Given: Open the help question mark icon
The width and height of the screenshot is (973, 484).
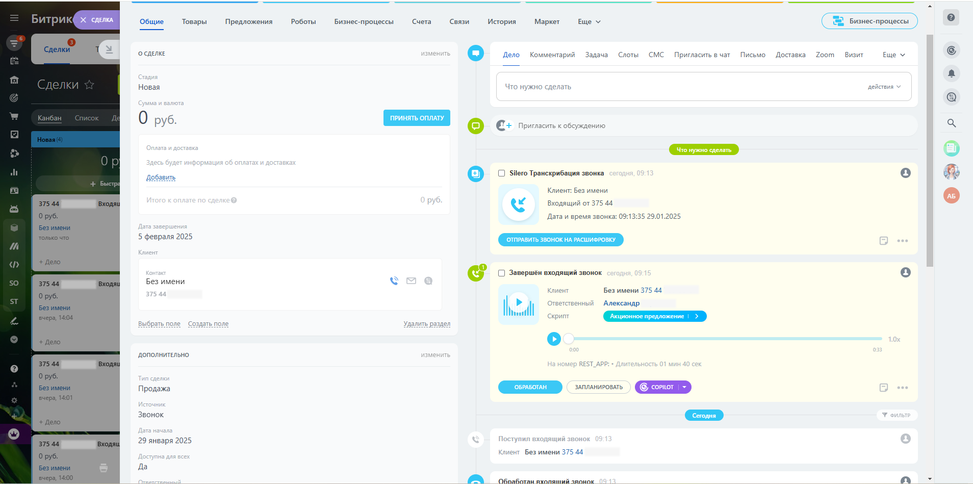Looking at the screenshot, I should tap(951, 17).
